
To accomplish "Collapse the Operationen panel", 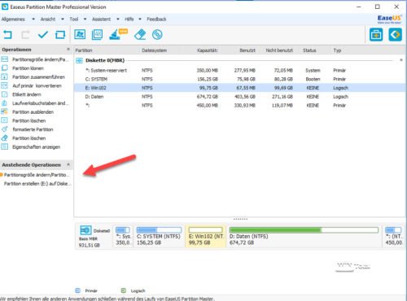I will pyautogui.click(x=68, y=50).
